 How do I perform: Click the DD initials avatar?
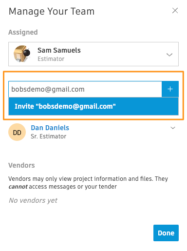(x=17, y=132)
